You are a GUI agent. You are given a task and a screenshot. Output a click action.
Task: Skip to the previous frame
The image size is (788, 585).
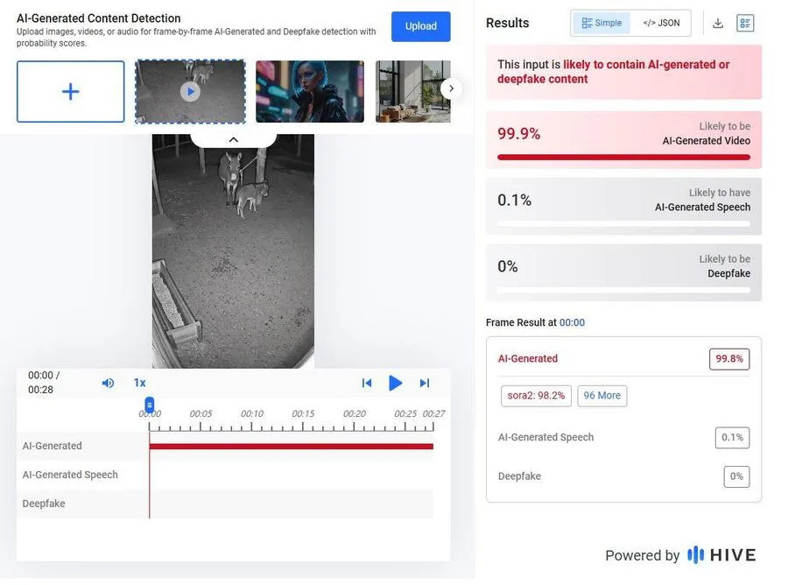coord(367,382)
